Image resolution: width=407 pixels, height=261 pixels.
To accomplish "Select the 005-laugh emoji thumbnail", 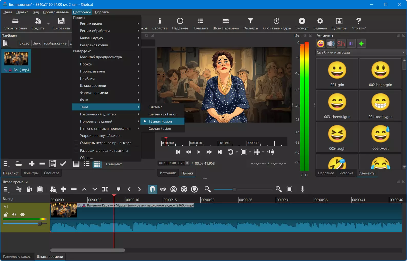I will (x=337, y=137).
